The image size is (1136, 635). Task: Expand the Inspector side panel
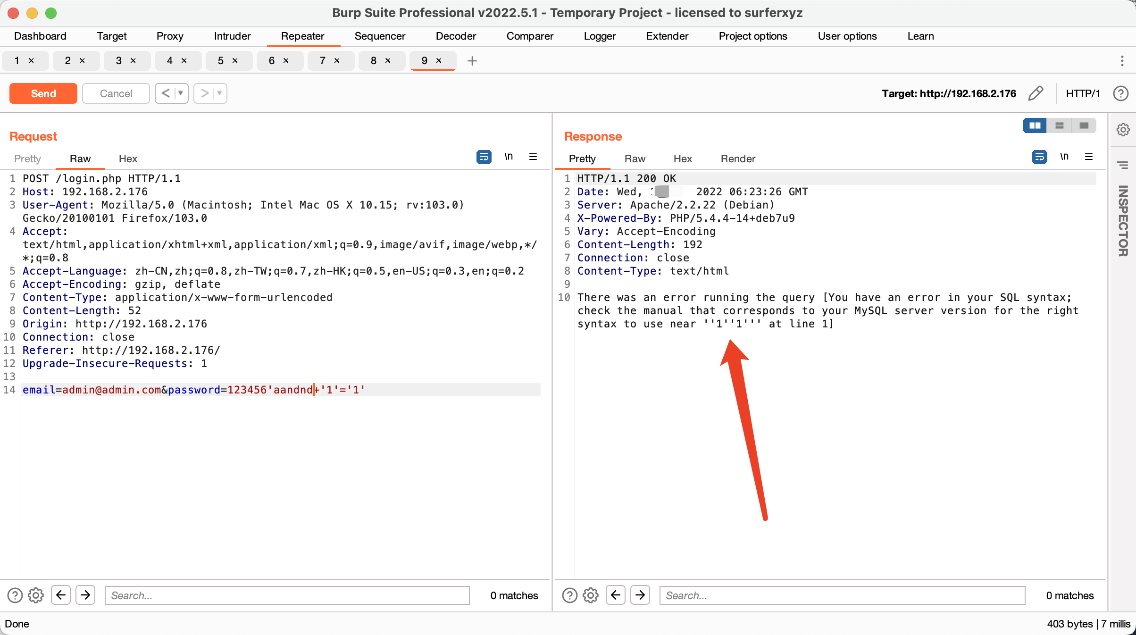1123,221
